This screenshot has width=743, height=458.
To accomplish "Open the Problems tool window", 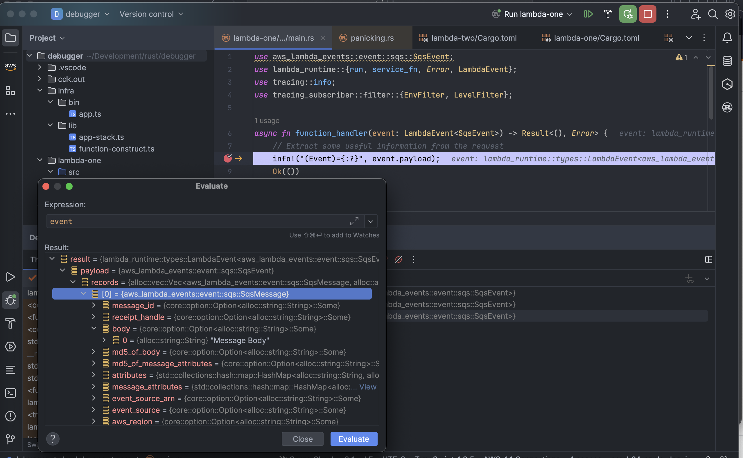I will click(11, 416).
